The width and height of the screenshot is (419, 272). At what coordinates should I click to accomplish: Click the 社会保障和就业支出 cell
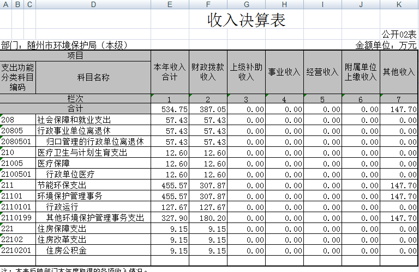pos(74,120)
